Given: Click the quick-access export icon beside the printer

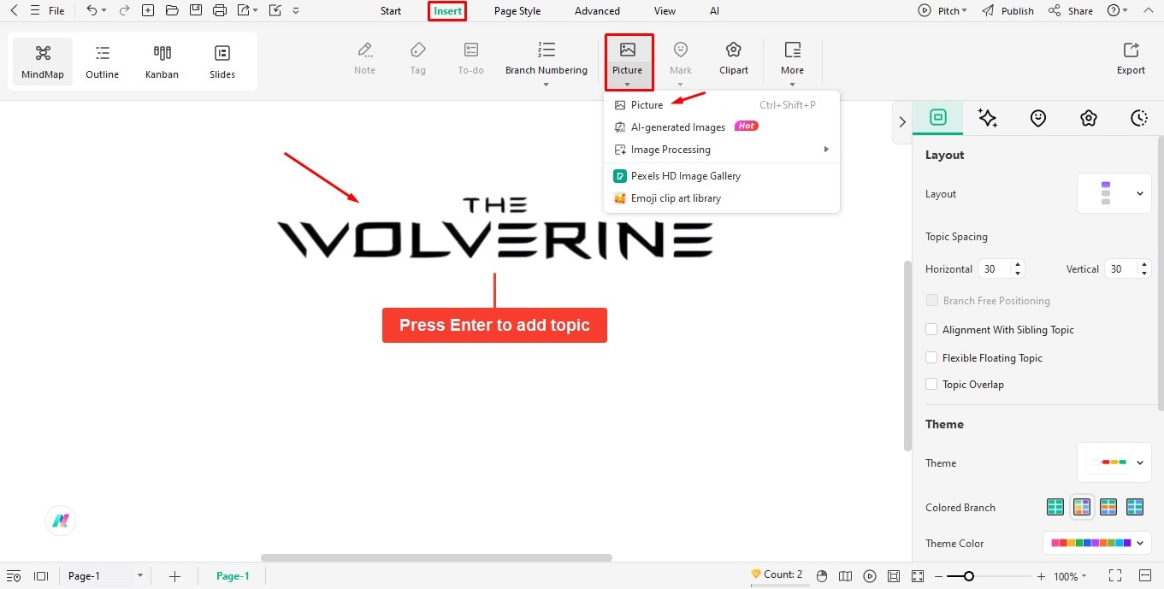Looking at the screenshot, I should coord(245,11).
